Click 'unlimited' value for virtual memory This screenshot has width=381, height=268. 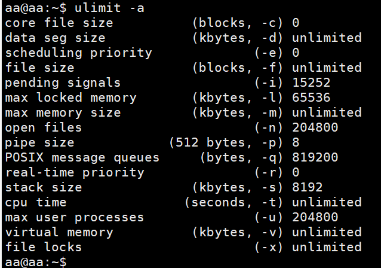(x=327, y=232)
